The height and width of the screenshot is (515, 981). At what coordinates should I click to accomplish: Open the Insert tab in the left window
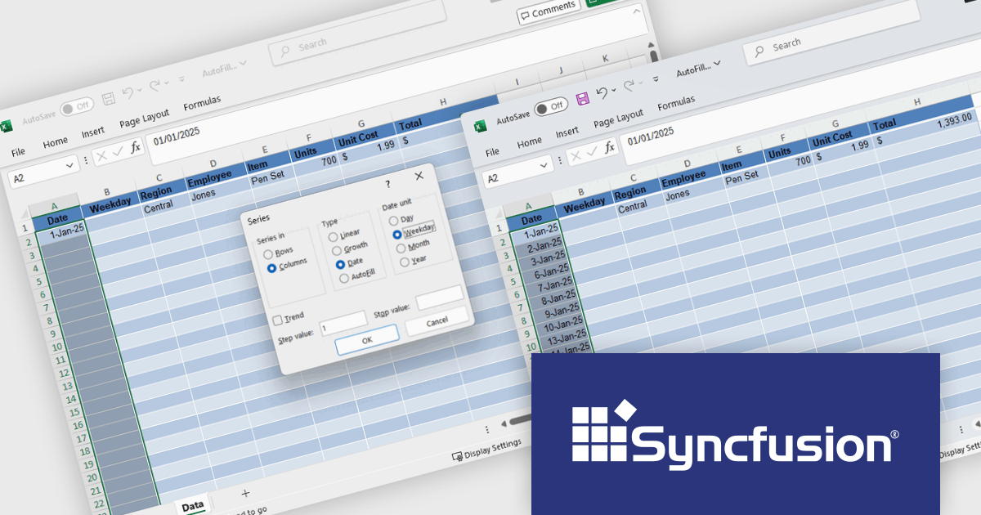coord(93,132)
